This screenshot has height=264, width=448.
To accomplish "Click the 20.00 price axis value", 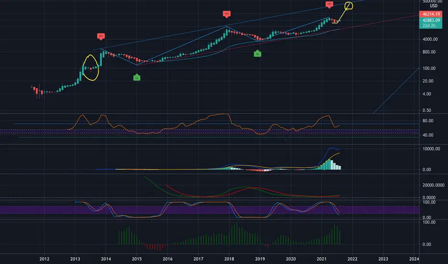I will point(428,81).
